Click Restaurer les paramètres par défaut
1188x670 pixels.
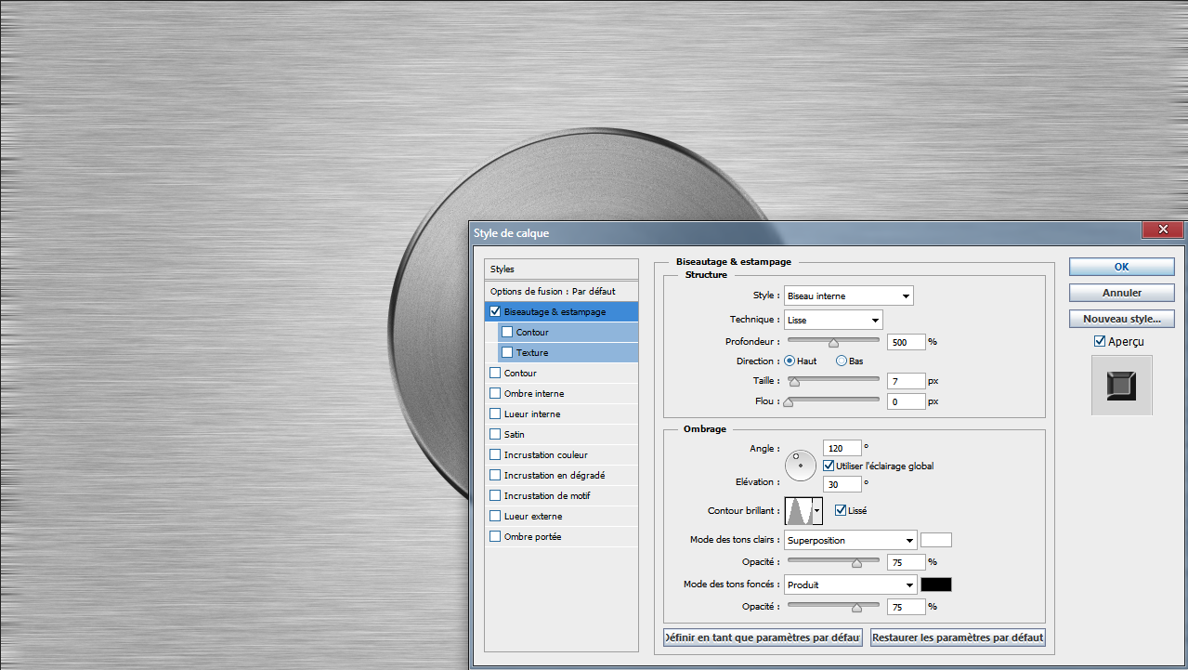click(x=959, y=637)
